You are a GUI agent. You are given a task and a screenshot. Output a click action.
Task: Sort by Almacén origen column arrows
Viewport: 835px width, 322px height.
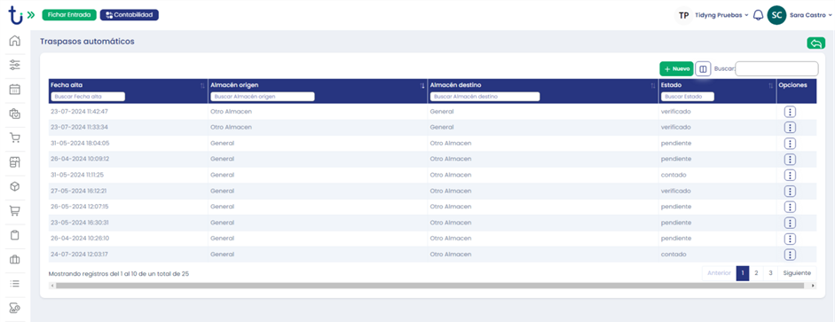click(422, 86)
